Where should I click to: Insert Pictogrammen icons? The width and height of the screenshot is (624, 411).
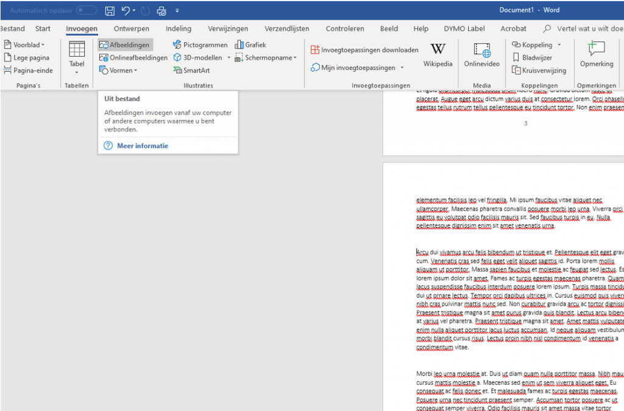(200, 45)
